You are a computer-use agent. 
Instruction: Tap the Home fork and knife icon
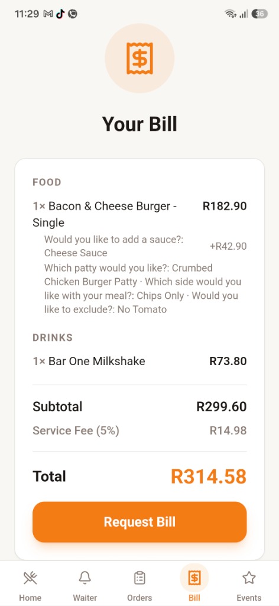30,578
